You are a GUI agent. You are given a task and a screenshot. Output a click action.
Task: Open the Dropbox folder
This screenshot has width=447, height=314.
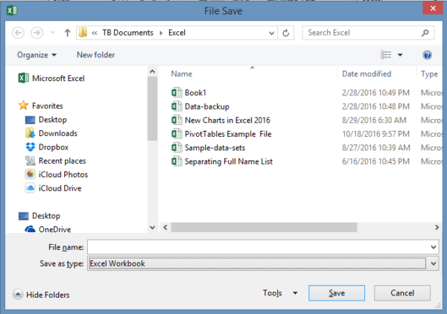(x=54, y=147)
